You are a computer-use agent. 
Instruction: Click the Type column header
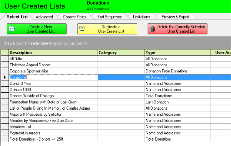click(x=177, y=52)
